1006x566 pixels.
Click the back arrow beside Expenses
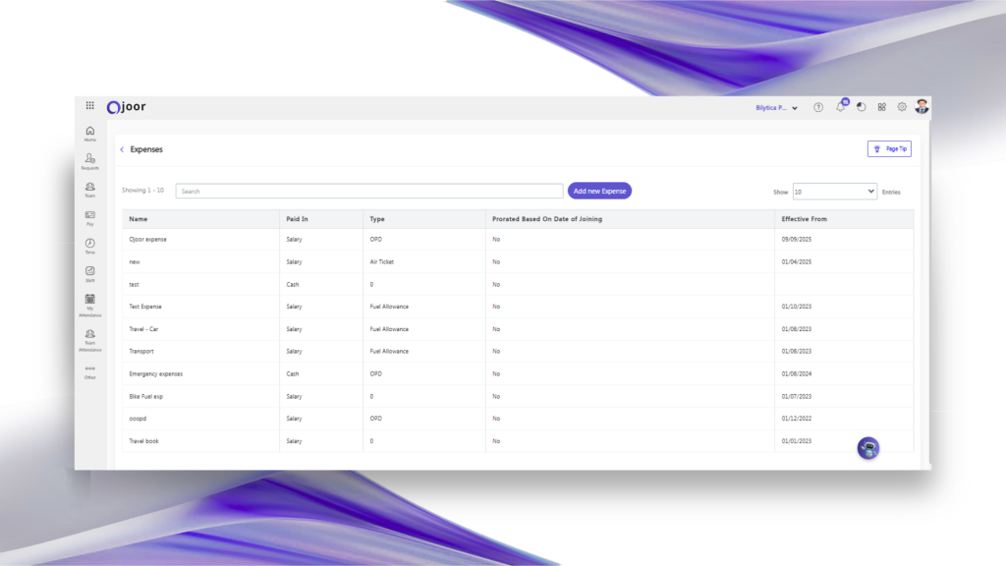pos(122,149)
